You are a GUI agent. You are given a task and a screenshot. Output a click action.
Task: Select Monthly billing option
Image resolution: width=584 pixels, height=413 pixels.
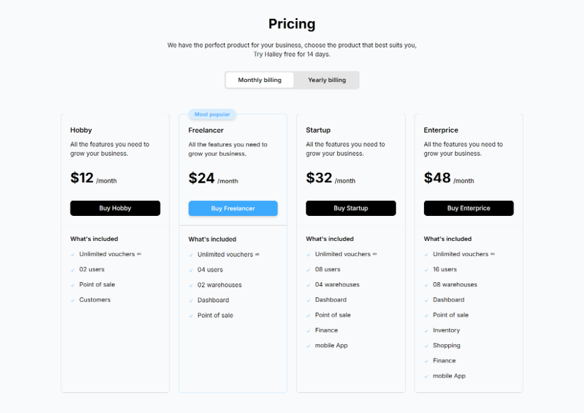click(x=259, y=80)
